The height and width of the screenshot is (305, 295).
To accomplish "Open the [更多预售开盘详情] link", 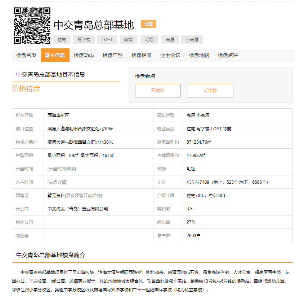I will click(x=83, y=196).
